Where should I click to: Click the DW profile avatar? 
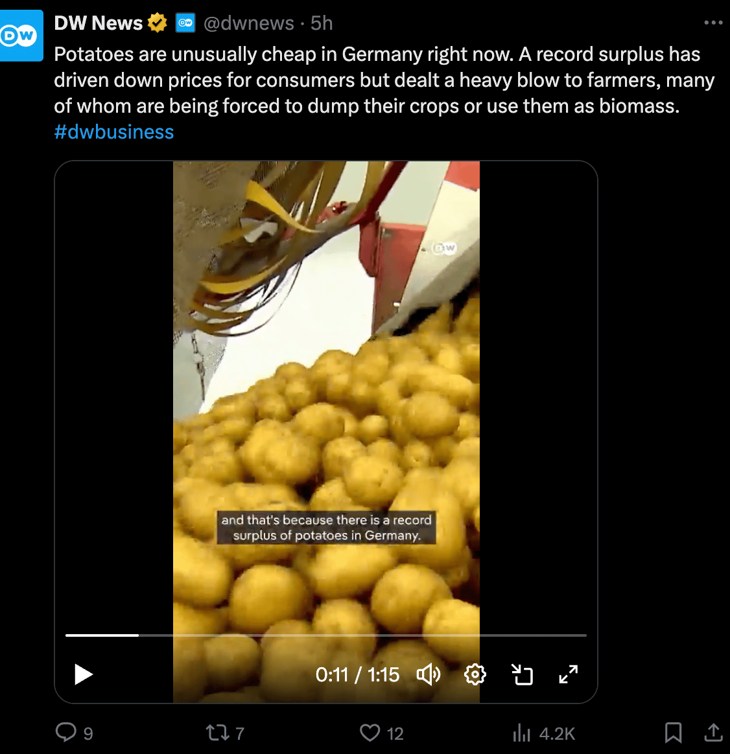tap(20, 36)
